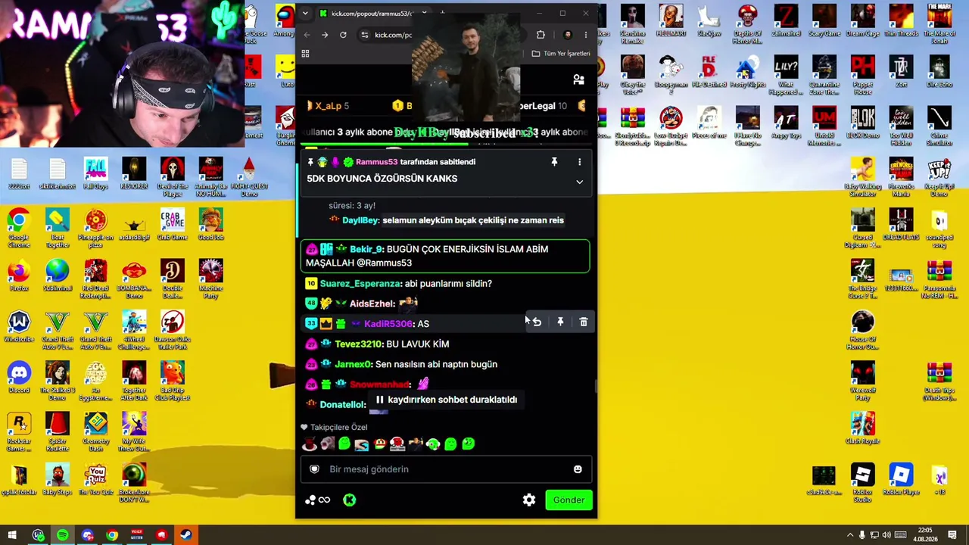Screen dimensions: 969x545
Task: Pin KadiR5306's chat message
Action: click(x=560, y=322)
